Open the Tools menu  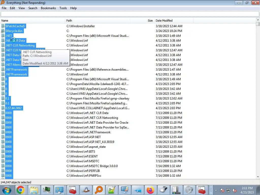coord(63,8)
